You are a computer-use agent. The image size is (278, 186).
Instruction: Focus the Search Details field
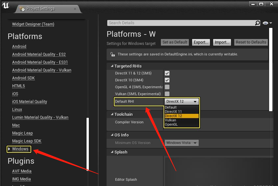tap(184, 23)
